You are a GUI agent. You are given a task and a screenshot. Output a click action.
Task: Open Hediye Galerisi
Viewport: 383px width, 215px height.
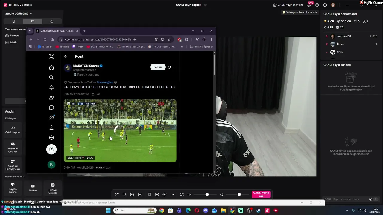tap(53, 188)
